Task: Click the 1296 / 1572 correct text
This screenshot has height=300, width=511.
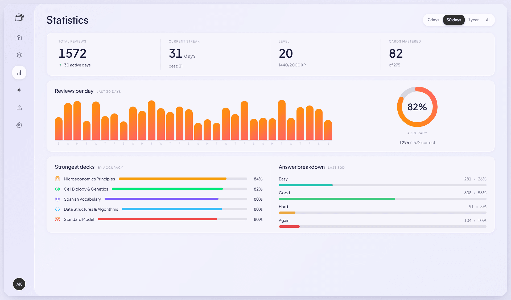Action: pyautogui.click(x=417, y=143)
